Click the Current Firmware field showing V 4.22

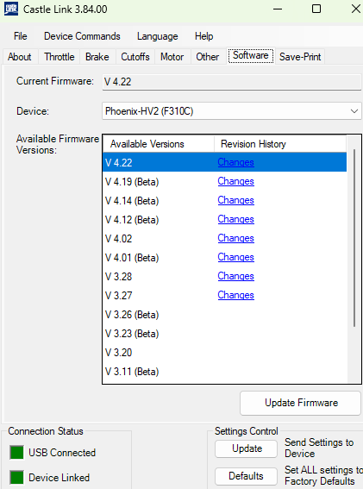click(232, 82)
